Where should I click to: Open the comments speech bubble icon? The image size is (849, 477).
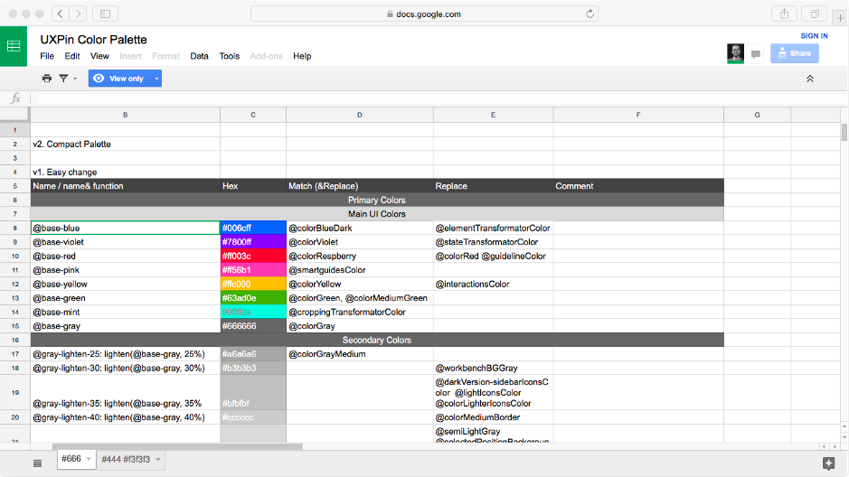756,53
